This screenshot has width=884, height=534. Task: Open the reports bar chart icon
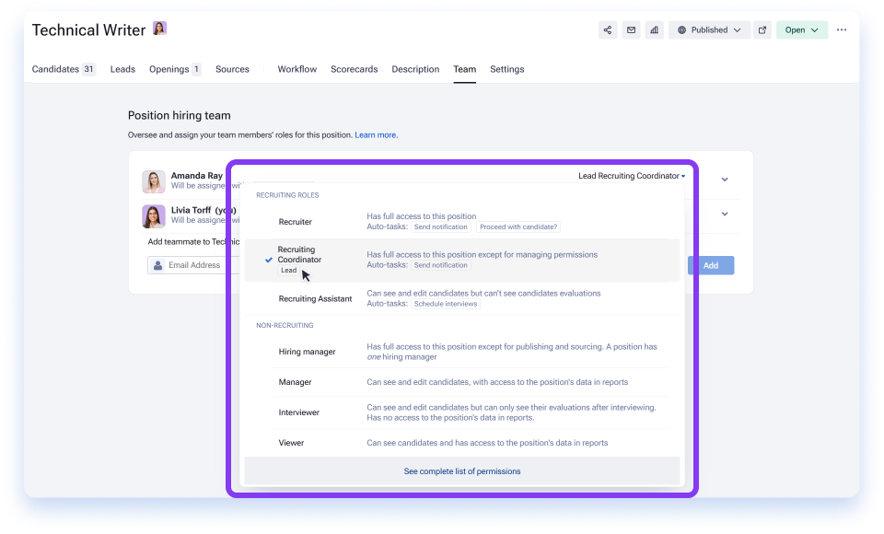click(654, 29)
